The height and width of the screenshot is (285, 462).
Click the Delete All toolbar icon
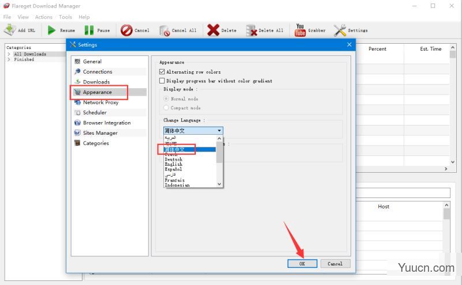251,31
